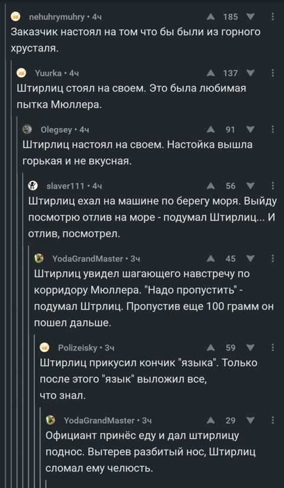This screenshot has width=284, height=488.
Task: Upvote Polizeisky's comment rated 59
Action: coord(211,347)
